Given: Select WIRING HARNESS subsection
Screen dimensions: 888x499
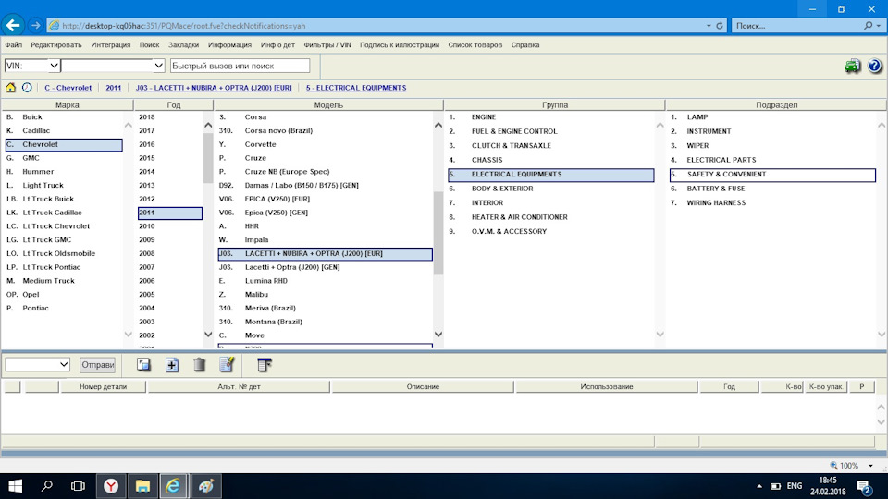Looking at the screenshot, I should [x=772, y=202].
